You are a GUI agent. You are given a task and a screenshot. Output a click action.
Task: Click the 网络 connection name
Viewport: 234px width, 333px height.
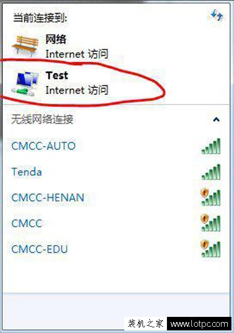pyautogui.click(x=56, y=40)
